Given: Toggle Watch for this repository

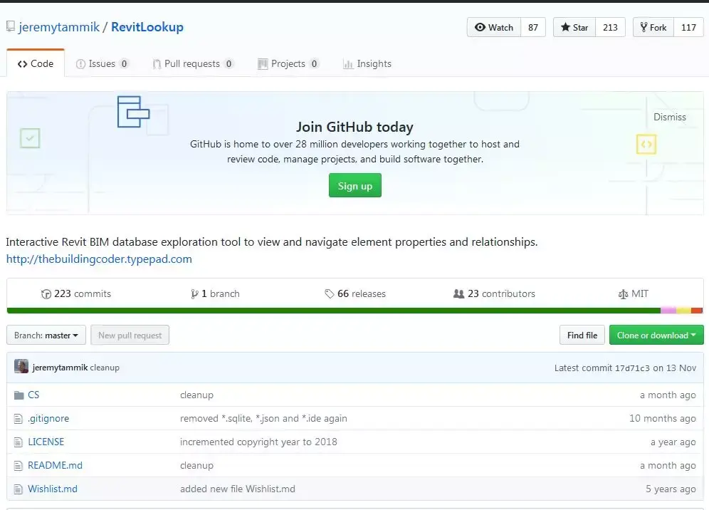Looking at the screenshot, I should pos(495,27).
